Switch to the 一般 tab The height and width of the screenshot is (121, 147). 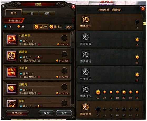click(x=30, y=13)
